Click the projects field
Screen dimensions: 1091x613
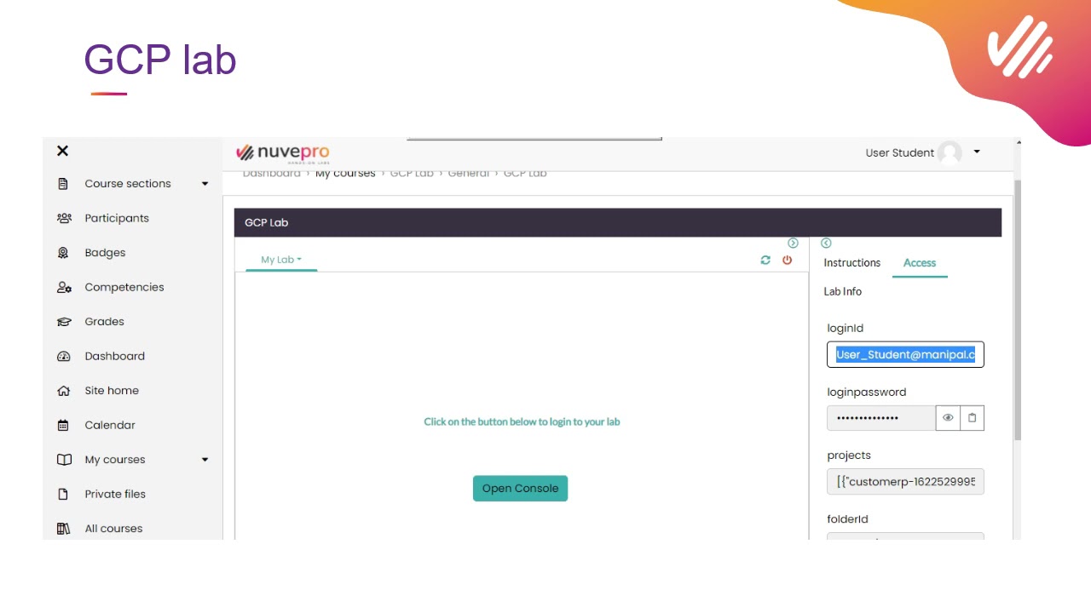pos(905,482)
